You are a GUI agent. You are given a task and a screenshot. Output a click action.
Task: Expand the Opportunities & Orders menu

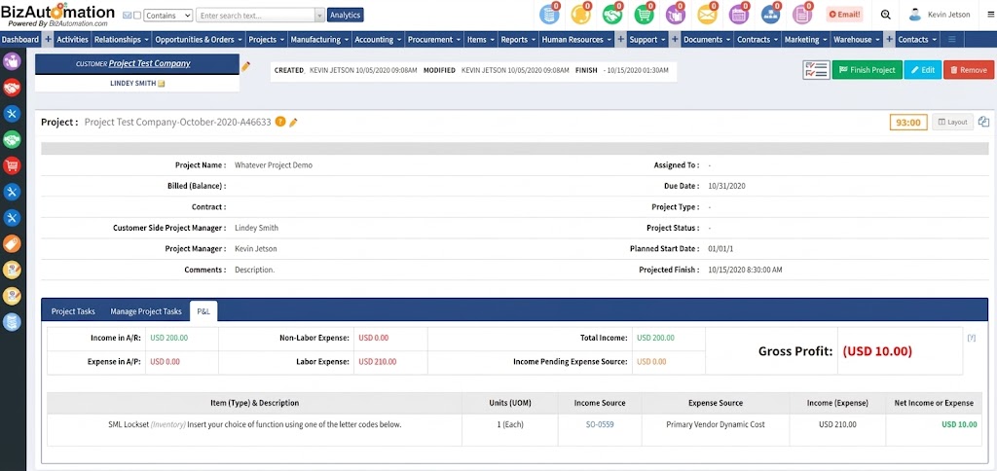(199, 39)
